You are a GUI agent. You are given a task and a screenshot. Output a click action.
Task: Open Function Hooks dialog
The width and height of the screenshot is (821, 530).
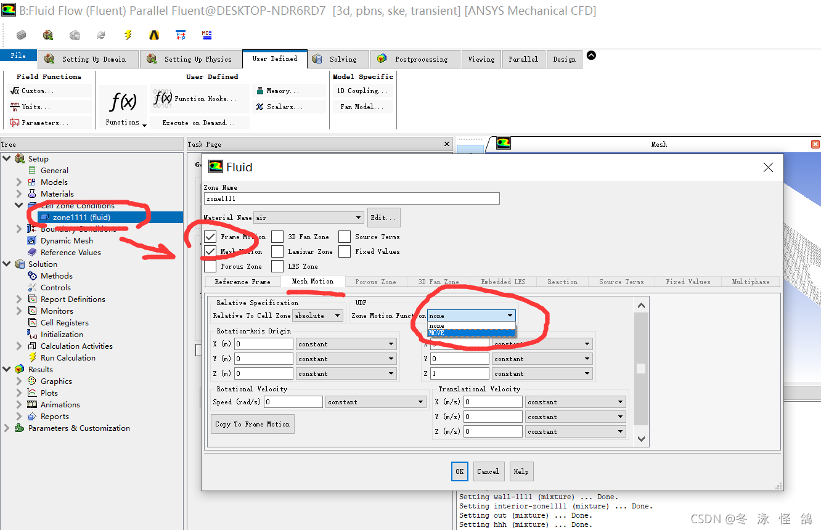(200, 99)
